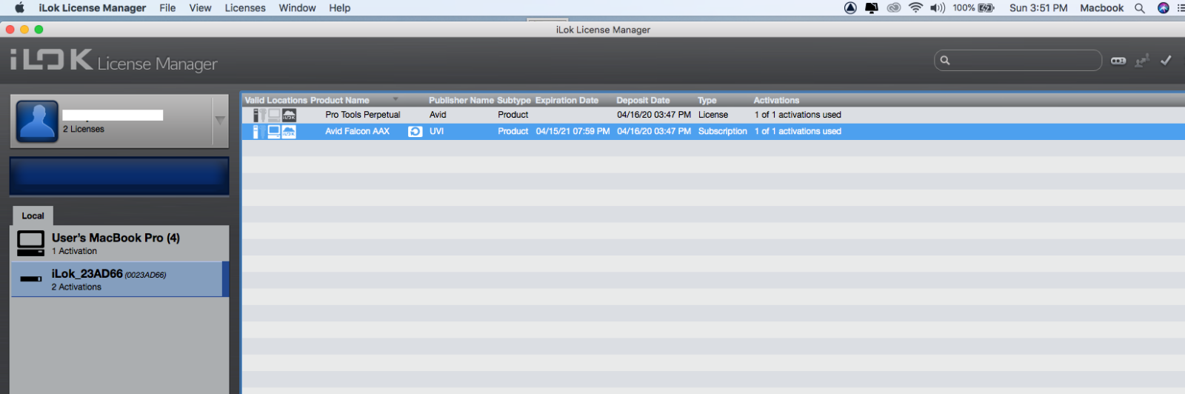Open the iLok License Manager app menu

(x=93, y=8)
